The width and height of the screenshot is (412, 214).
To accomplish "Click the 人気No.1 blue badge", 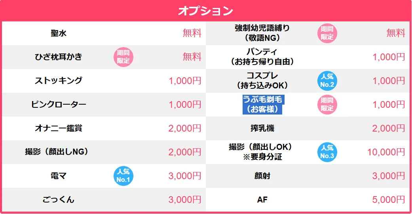I will [x=123, y=176].
